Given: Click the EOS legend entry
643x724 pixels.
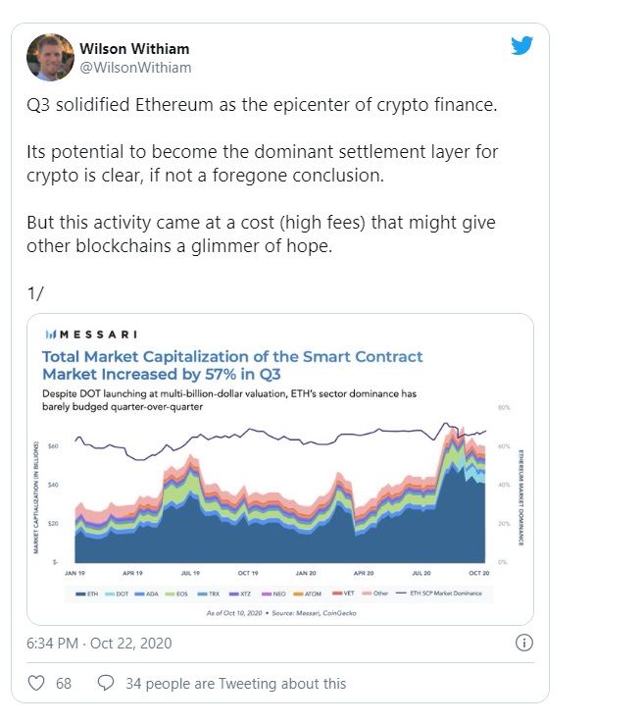Looking at the screenshot, I should tap(176, 594).
